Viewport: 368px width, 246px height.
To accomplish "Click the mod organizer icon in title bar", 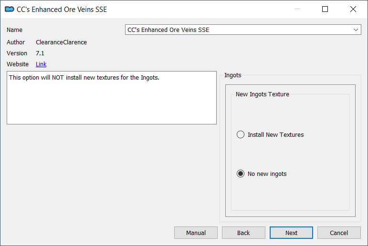I will [10, 9].
